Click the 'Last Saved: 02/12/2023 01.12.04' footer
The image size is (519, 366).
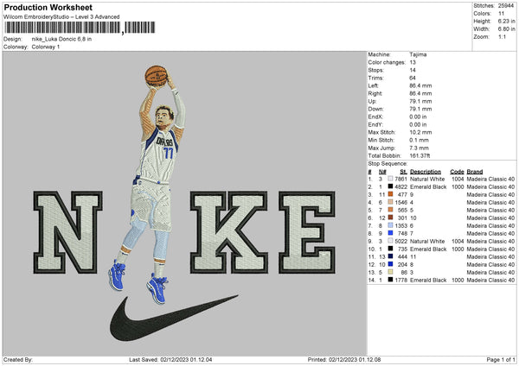click(x=170, y=359)
